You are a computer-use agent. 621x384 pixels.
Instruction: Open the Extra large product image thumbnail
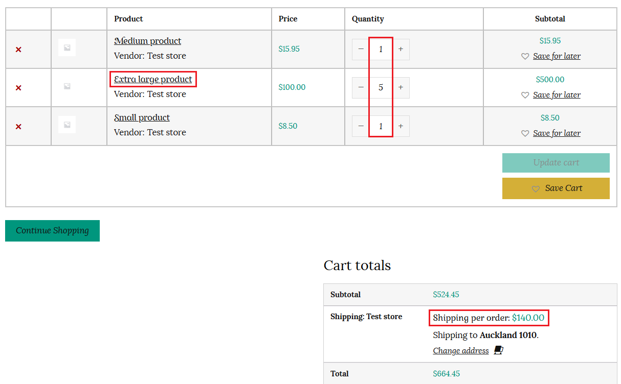coord(67,86)
